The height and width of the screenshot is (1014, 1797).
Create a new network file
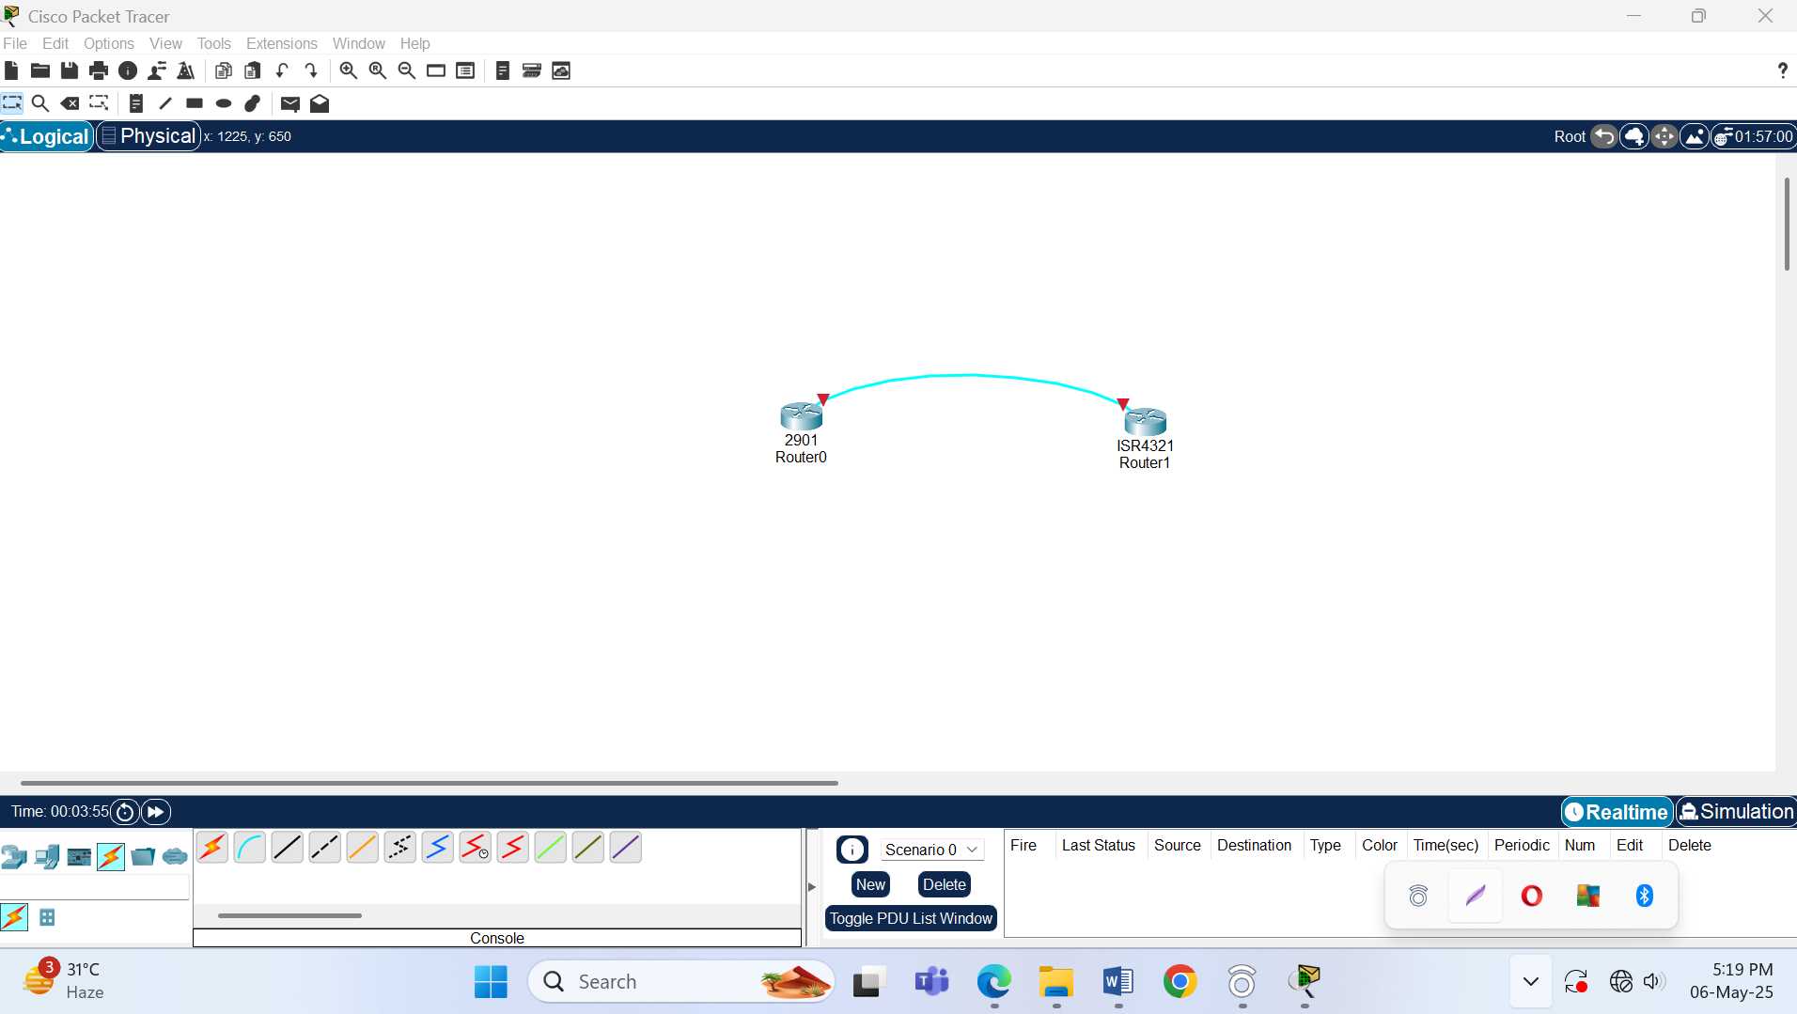[11, 70]
